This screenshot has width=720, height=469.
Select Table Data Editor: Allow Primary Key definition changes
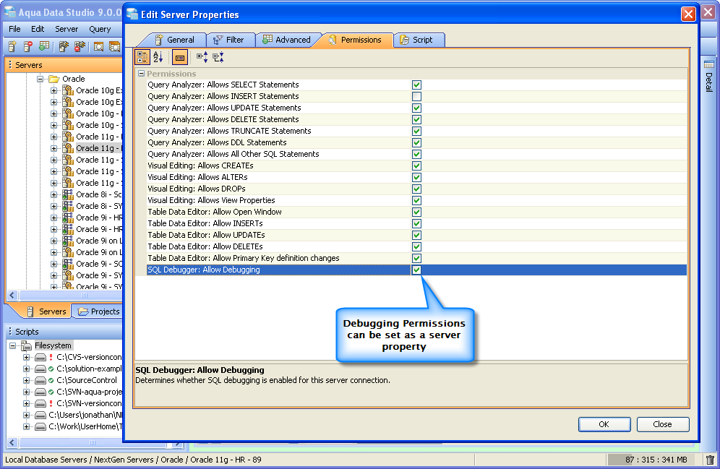[244, 259]
